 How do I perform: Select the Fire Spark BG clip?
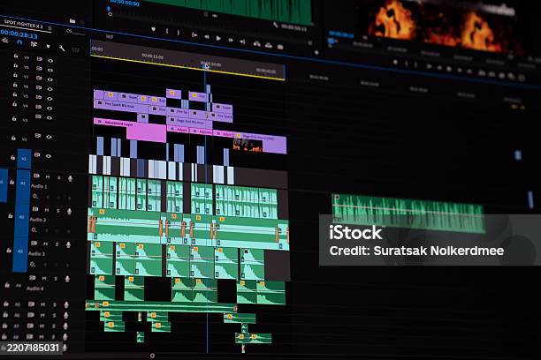pyautogui.click(x=121, y=105)
